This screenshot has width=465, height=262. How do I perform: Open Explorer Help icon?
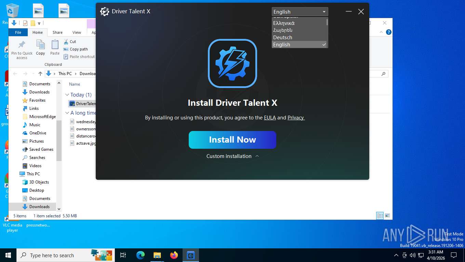point(388,32)
